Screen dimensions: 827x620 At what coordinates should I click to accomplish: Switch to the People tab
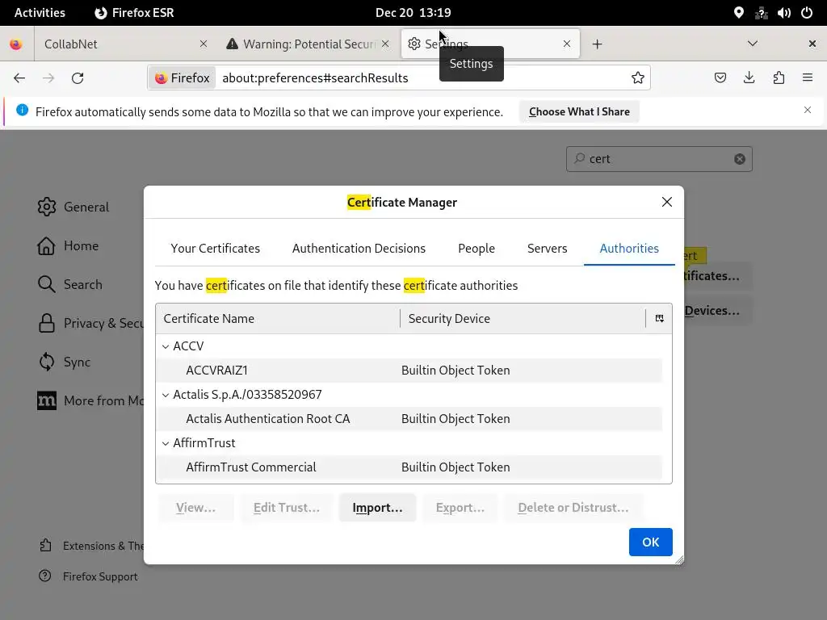point(476,249)
